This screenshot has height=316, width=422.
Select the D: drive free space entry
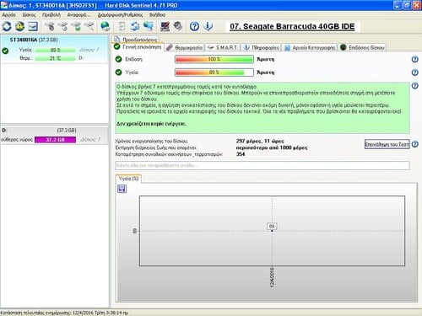tap(54, 136)
